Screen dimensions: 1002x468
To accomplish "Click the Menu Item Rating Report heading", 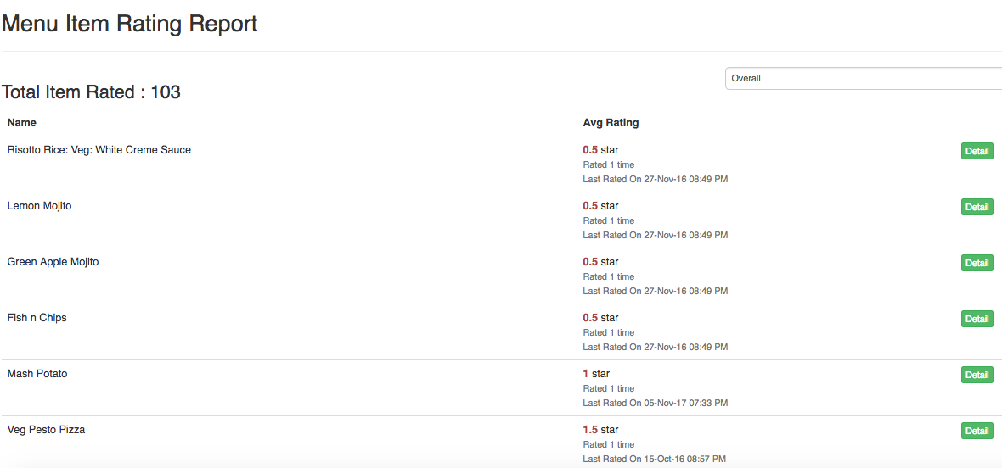I will [130, 24].
